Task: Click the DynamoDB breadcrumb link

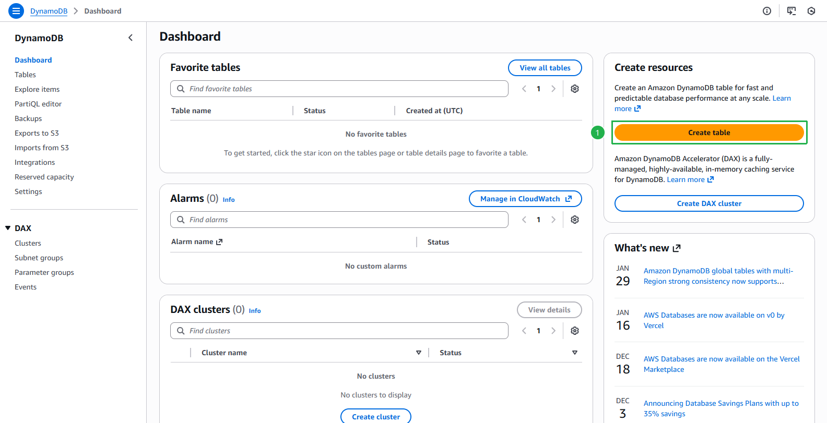Action: coord(49,11)
